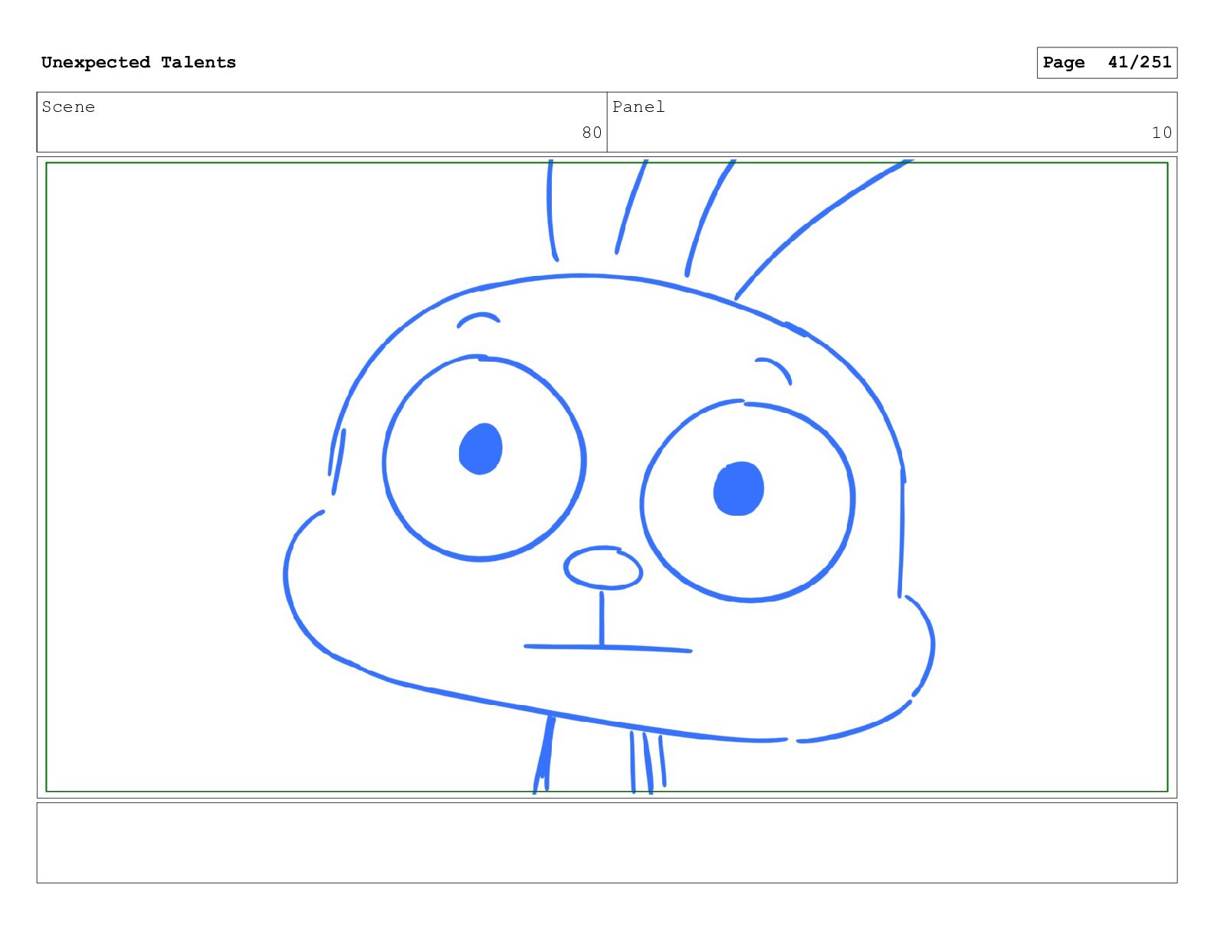
Task: Click the bunny storyboard drawing
Action: point(607,477)
